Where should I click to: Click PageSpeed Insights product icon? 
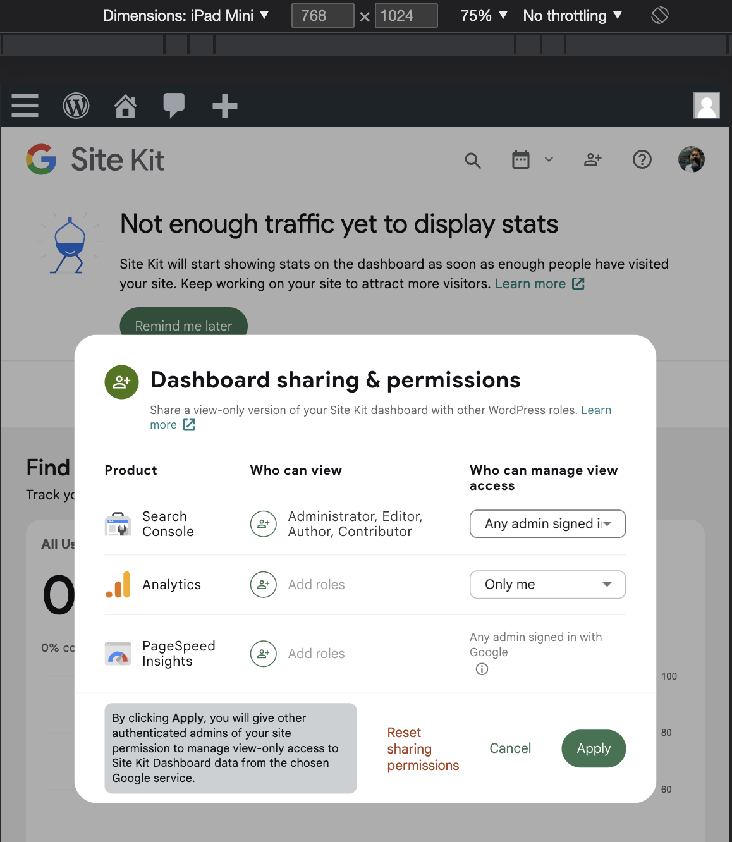pyautogui.click(x=118, y=654)
